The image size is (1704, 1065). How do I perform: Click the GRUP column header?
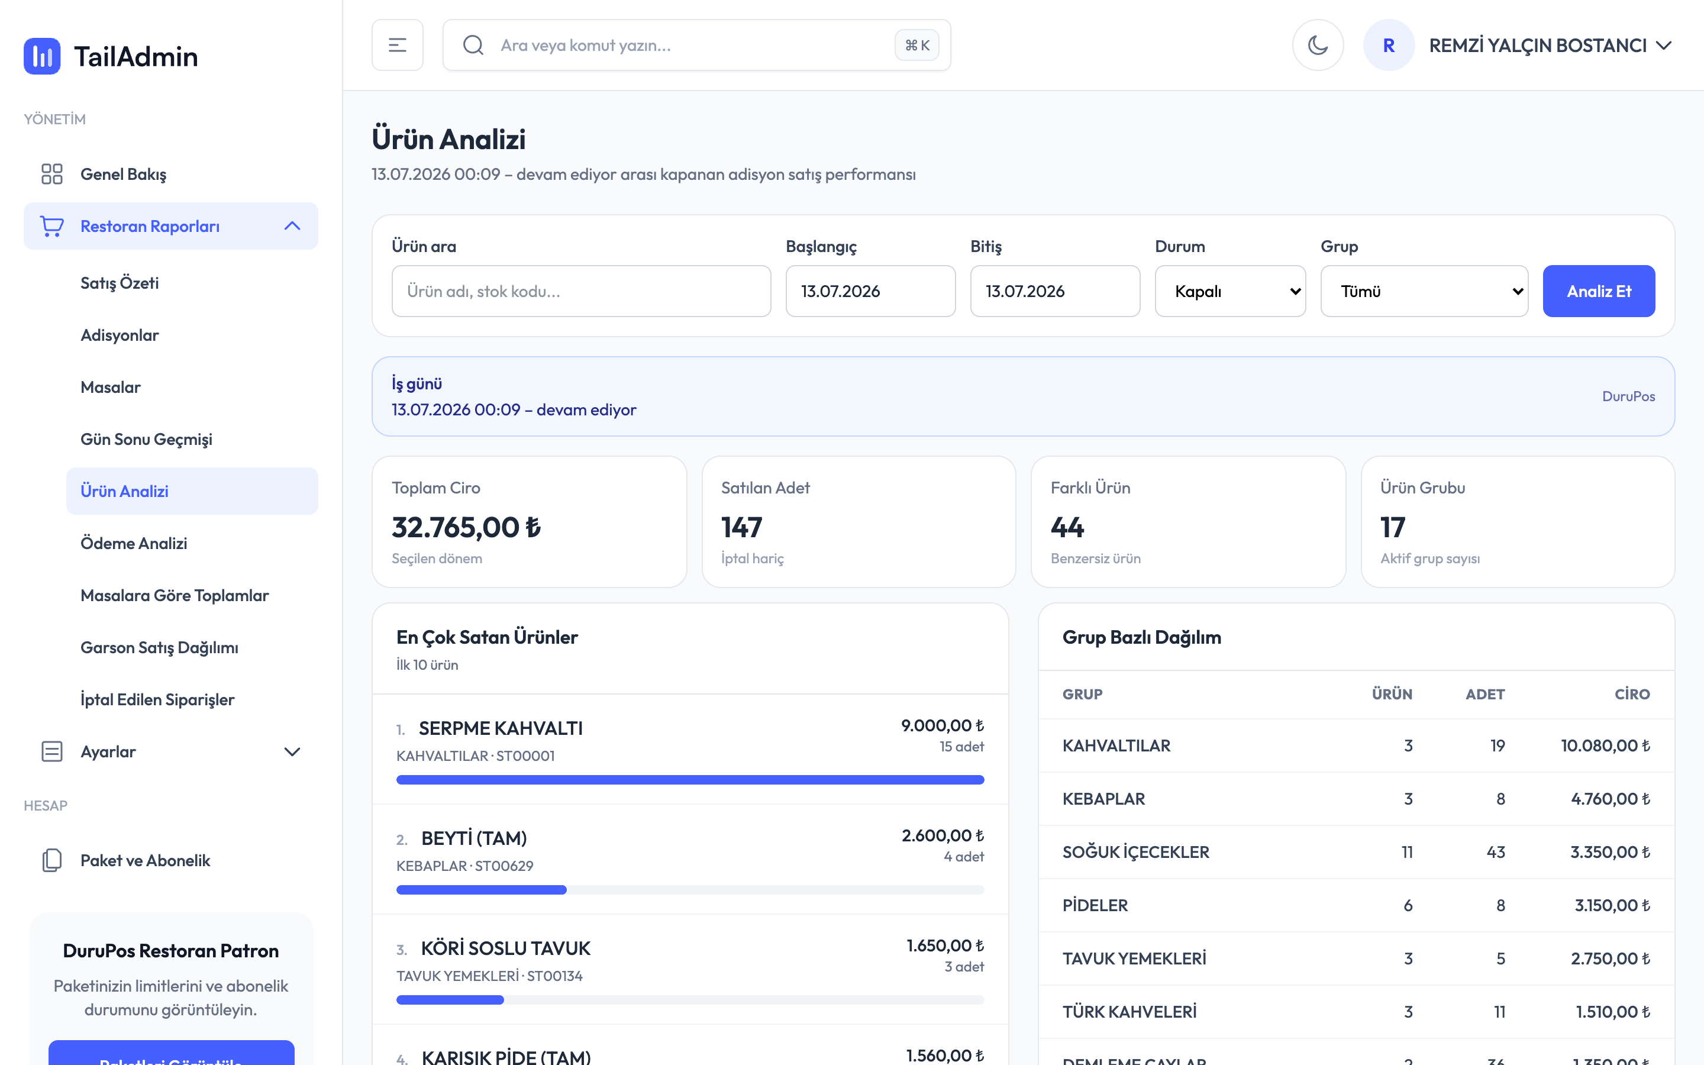click(x=1082, y=694)
